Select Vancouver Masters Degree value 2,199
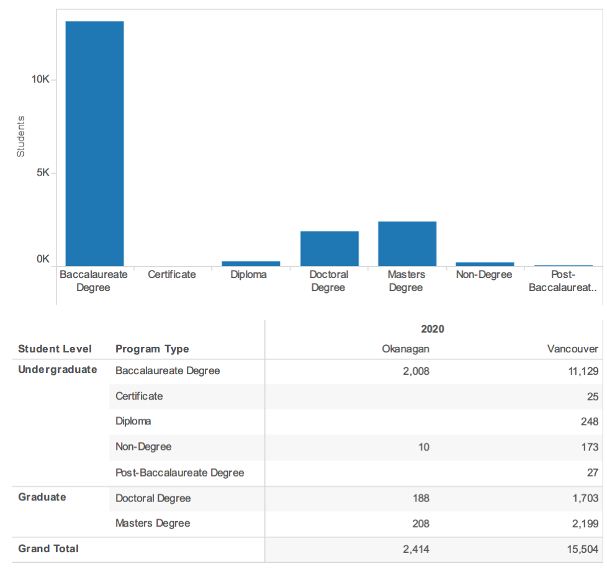Screen dimensions: 607x569 coord(585,524)
